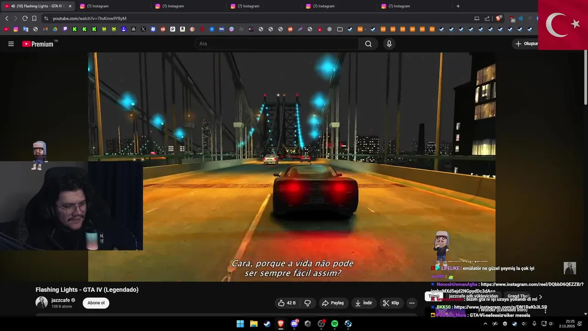
Task: Show more chips with the right chevron
Action: (x=541, y=297)
